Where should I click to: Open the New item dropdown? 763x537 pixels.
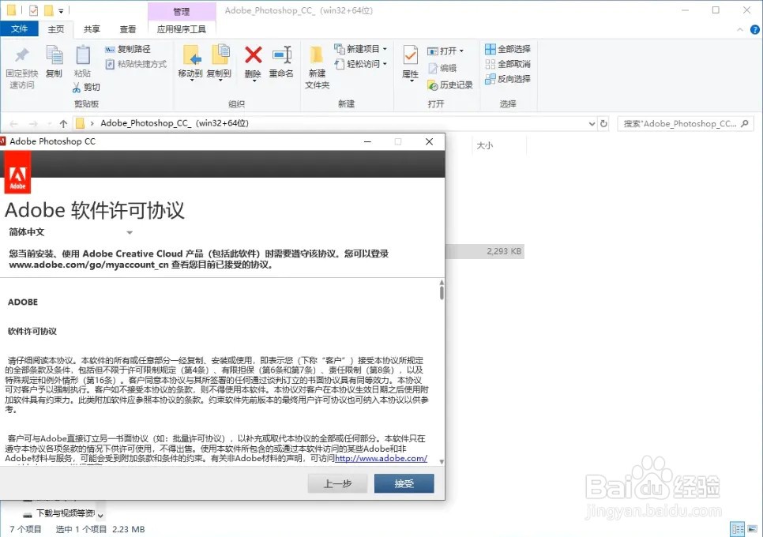coord(361,49)
